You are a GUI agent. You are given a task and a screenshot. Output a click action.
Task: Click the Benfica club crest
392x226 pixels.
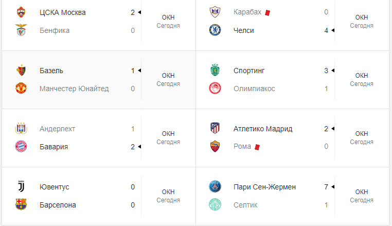click(x=21, y=30)
